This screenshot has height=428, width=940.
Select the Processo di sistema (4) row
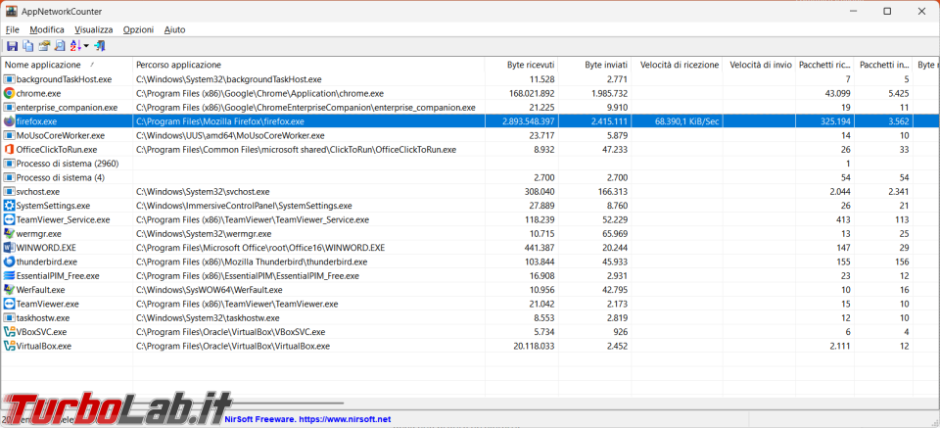pos(470,177)
